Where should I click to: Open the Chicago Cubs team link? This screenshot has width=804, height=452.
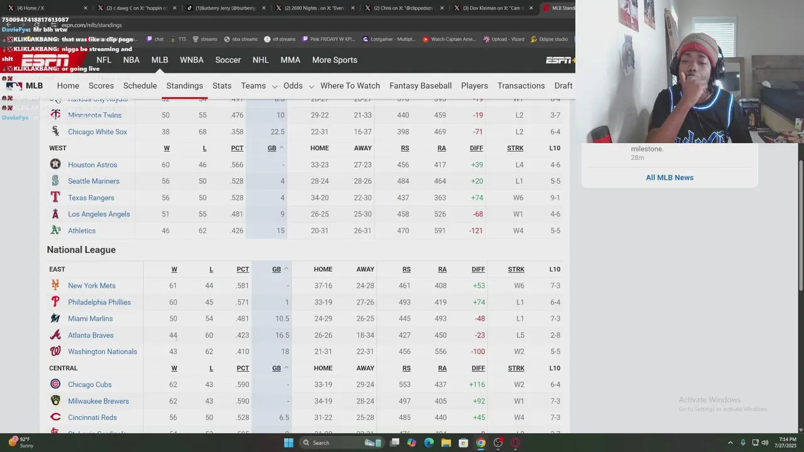tap(90, 384)
